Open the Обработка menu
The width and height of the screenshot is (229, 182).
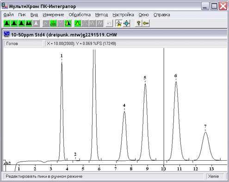click(x=80, y=15)
